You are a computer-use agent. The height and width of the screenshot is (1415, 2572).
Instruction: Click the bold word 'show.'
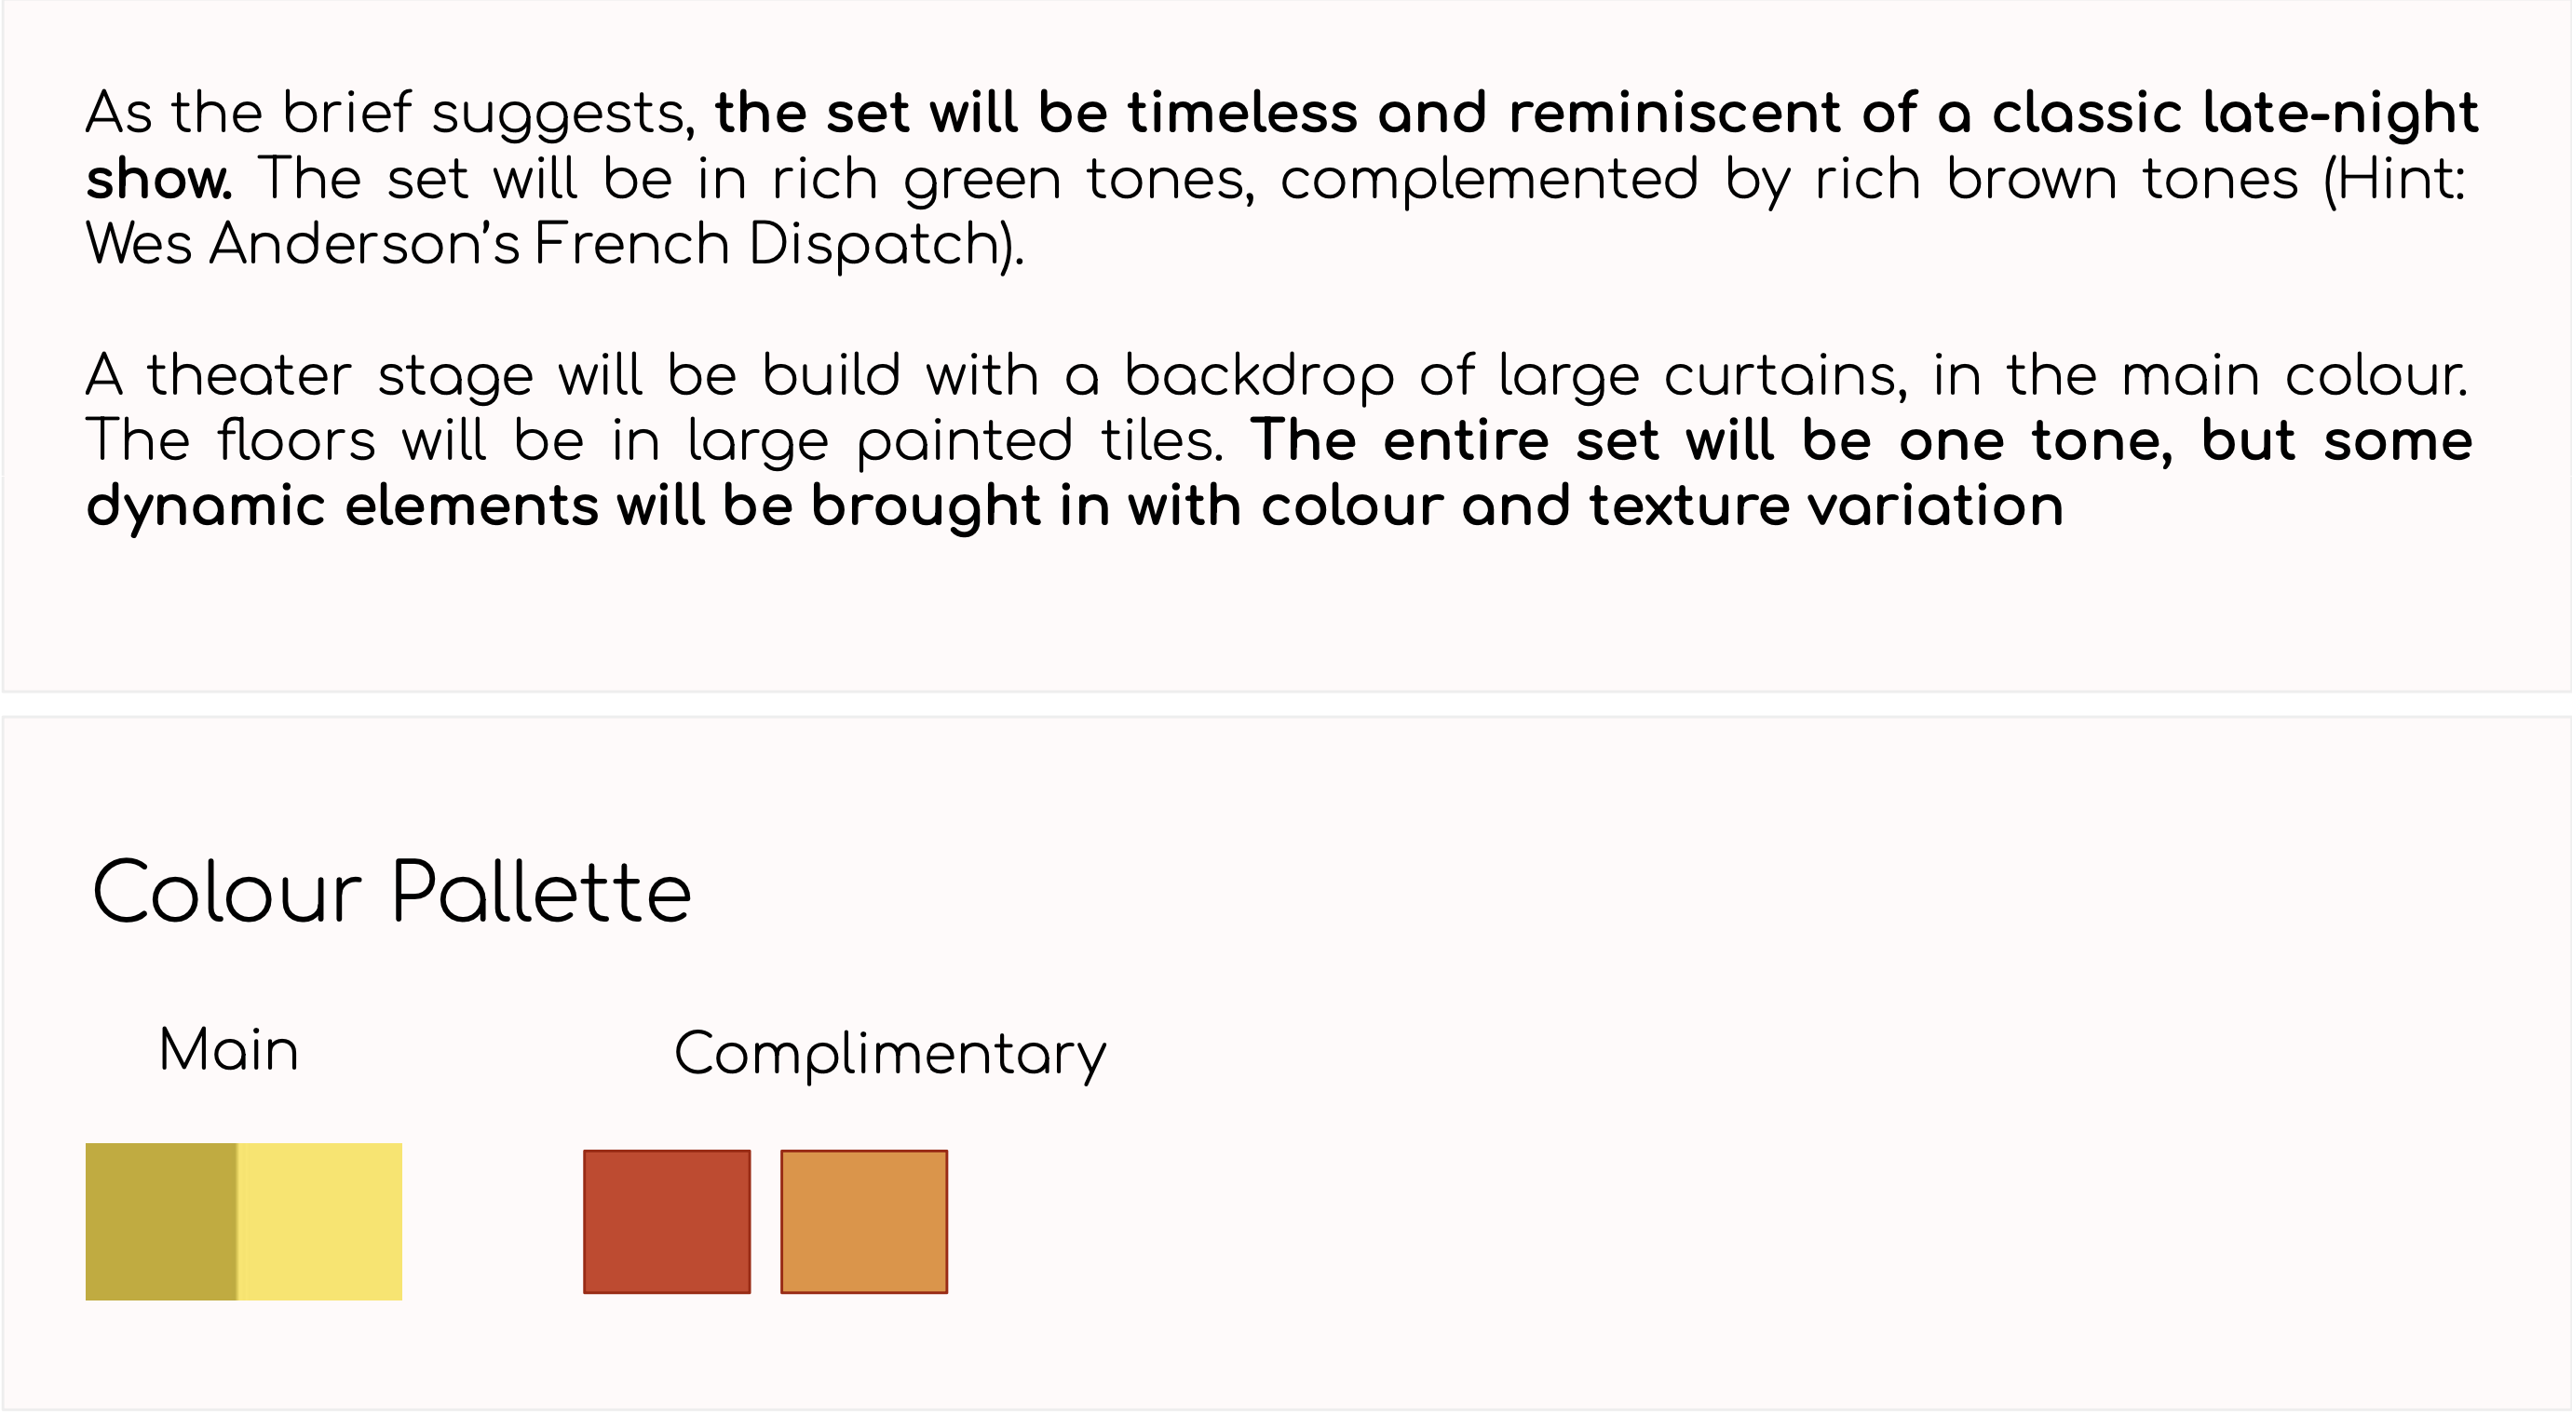pos(160,181)
